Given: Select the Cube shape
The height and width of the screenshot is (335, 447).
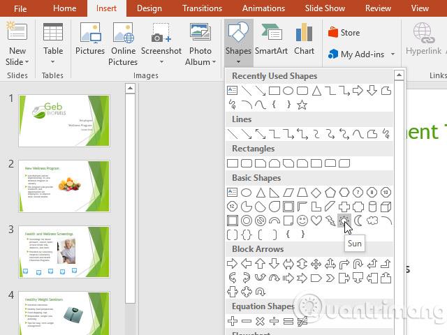Looking at the screenshot, I should tap(386, 207).
